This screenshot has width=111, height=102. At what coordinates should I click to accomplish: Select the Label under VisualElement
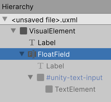pos(47,43)
